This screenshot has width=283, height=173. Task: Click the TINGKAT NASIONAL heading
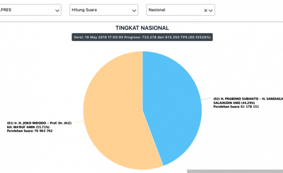click(x=142, y=28)
